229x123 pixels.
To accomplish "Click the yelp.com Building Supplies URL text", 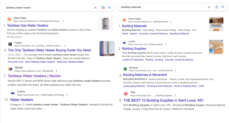I will [151, 96].
